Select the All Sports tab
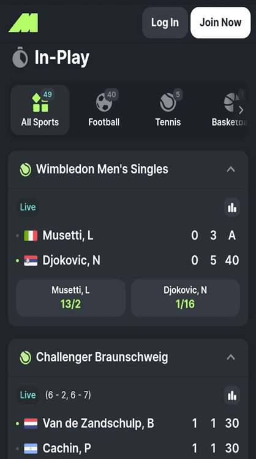 coord(40,110)
